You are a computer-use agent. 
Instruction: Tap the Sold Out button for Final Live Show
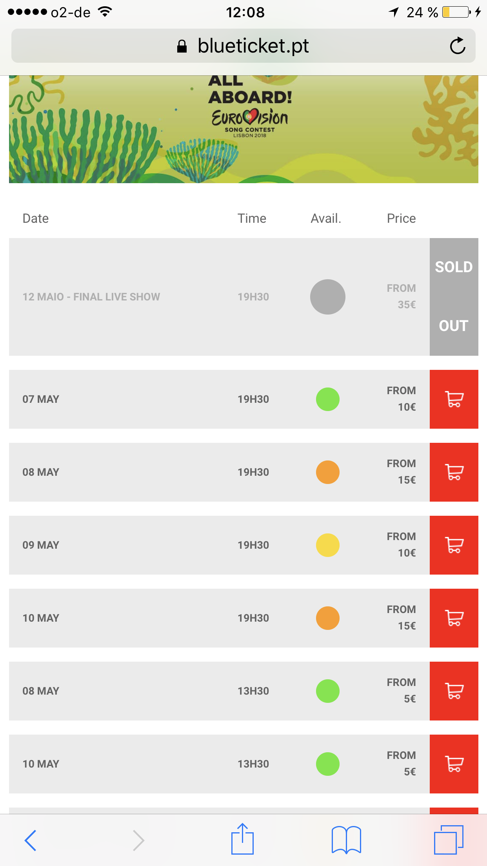[x=454, y=297]
